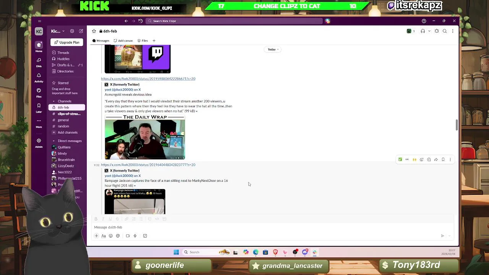The width and height of the screenshot is (489, 275).
Task: Collapse the Direct messages section
Action: [54, 141]
